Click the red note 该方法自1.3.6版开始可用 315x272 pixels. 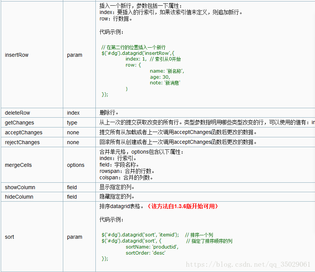(x=182, y=206)
